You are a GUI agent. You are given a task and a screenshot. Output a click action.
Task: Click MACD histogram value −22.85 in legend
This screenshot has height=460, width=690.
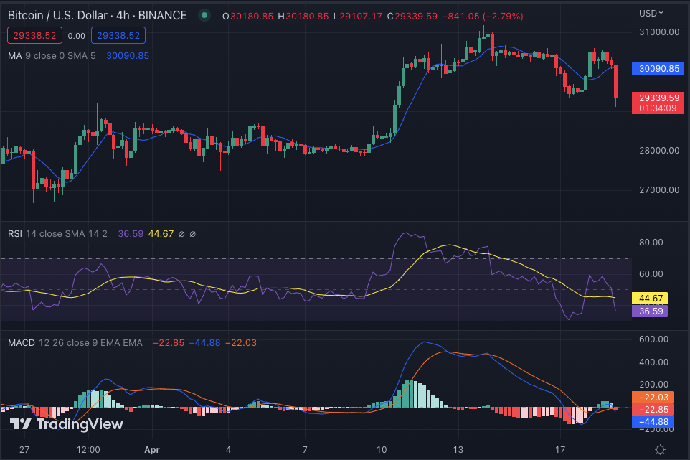(x=169, y=343)
